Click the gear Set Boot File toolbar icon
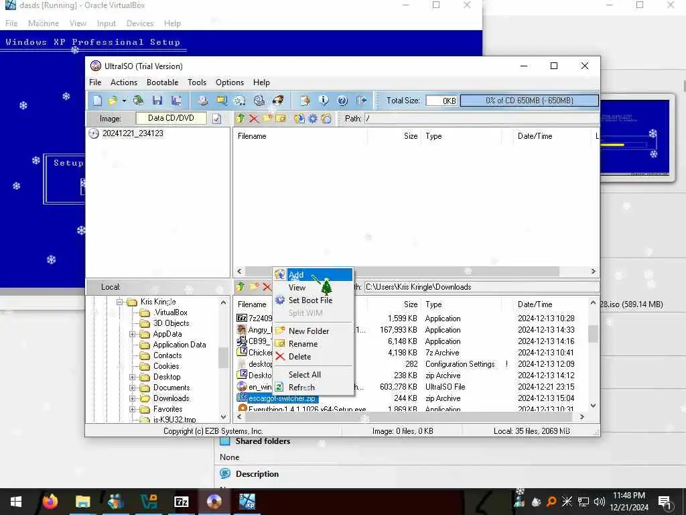The image size is (686, 515). [x=313, y=118]
